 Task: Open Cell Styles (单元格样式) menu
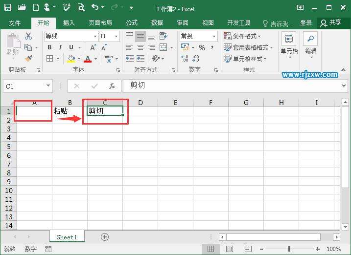pyautogui.click(x=245, y=59)
